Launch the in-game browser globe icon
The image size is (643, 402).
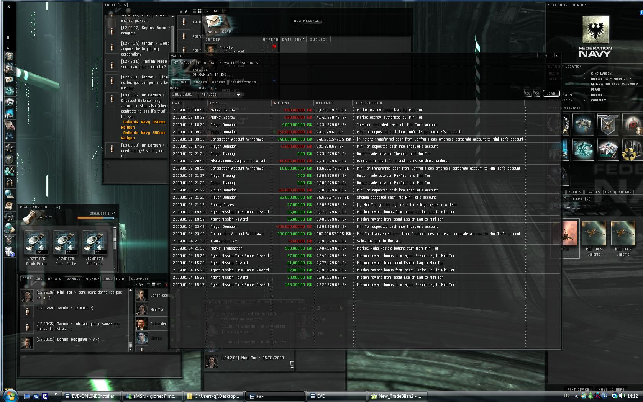coord(9,194)
